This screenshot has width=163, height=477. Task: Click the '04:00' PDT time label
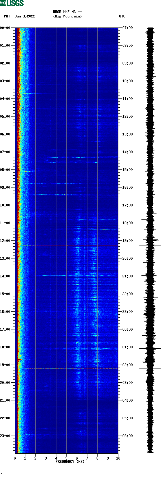[5, 99]
